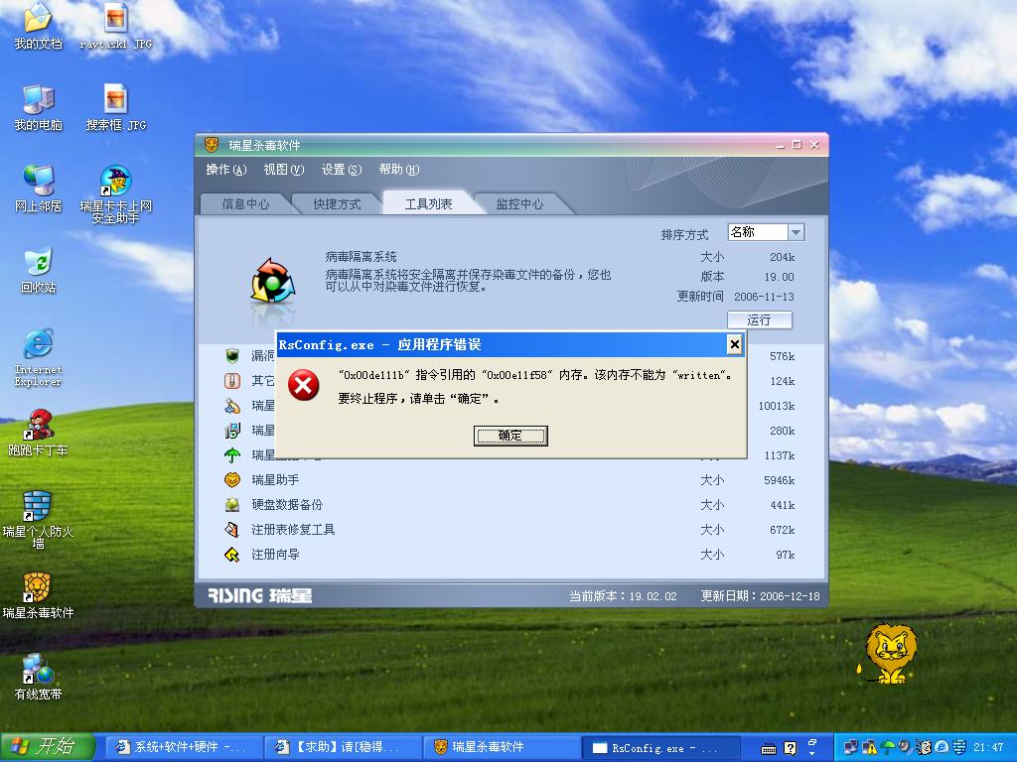
Task: Click the RISING 瑞星 logo in status bar
Action: click(260, 595)
